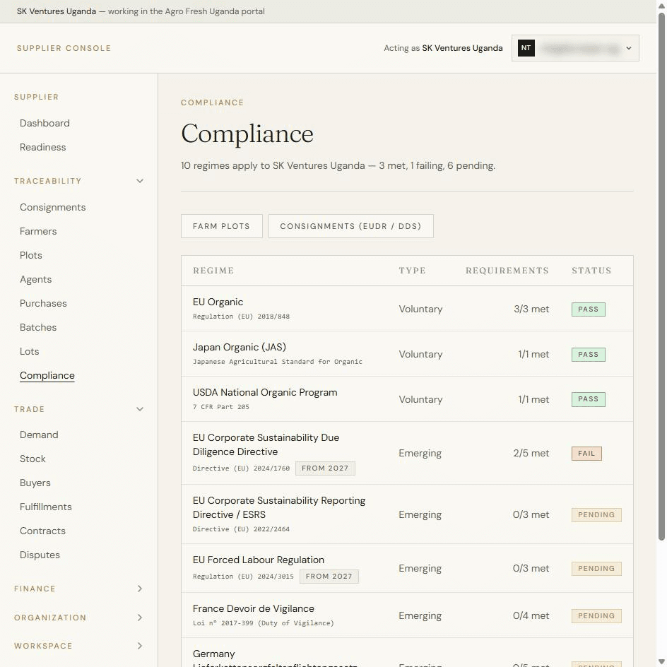Click the Status column header
667x667 pixels.
(591, 271)
